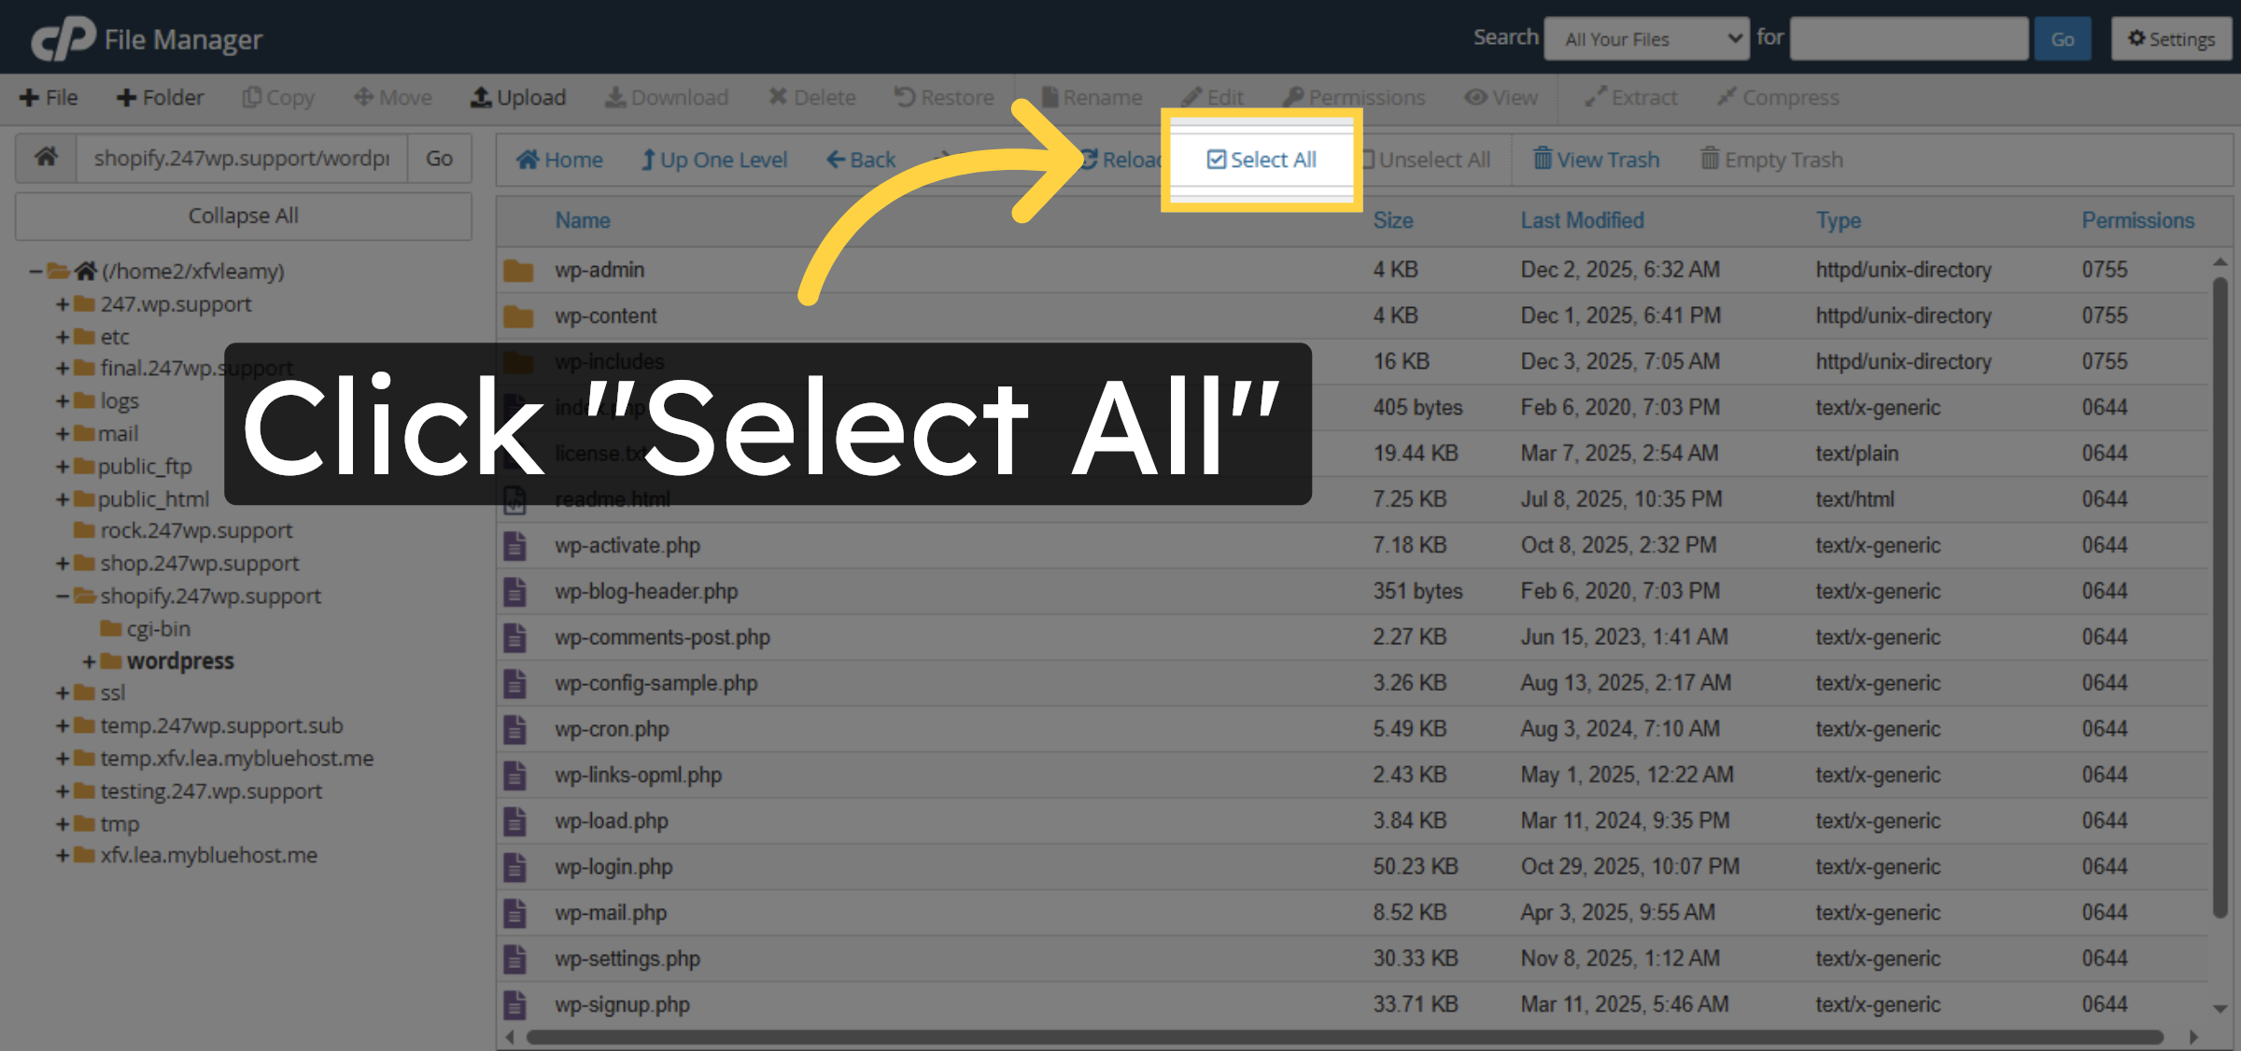Image resolution: width=2241 pixels, height=1051 pixels.
Task: Collapse the shopify.247wp.support folder tree
Action: coord(62,596)
